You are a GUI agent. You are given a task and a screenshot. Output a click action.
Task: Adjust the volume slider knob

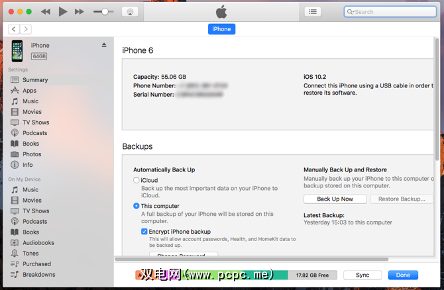point(105,12)
